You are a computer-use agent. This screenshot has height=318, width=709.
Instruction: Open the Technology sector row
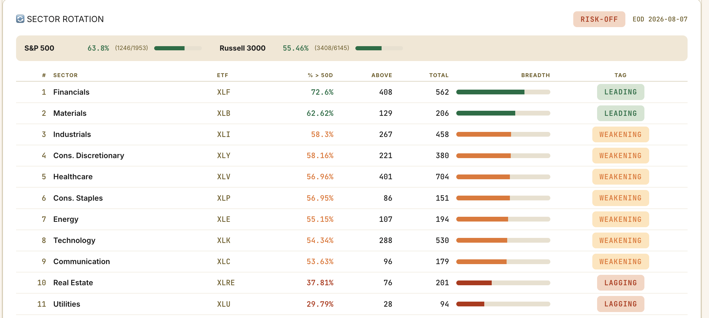352,241
